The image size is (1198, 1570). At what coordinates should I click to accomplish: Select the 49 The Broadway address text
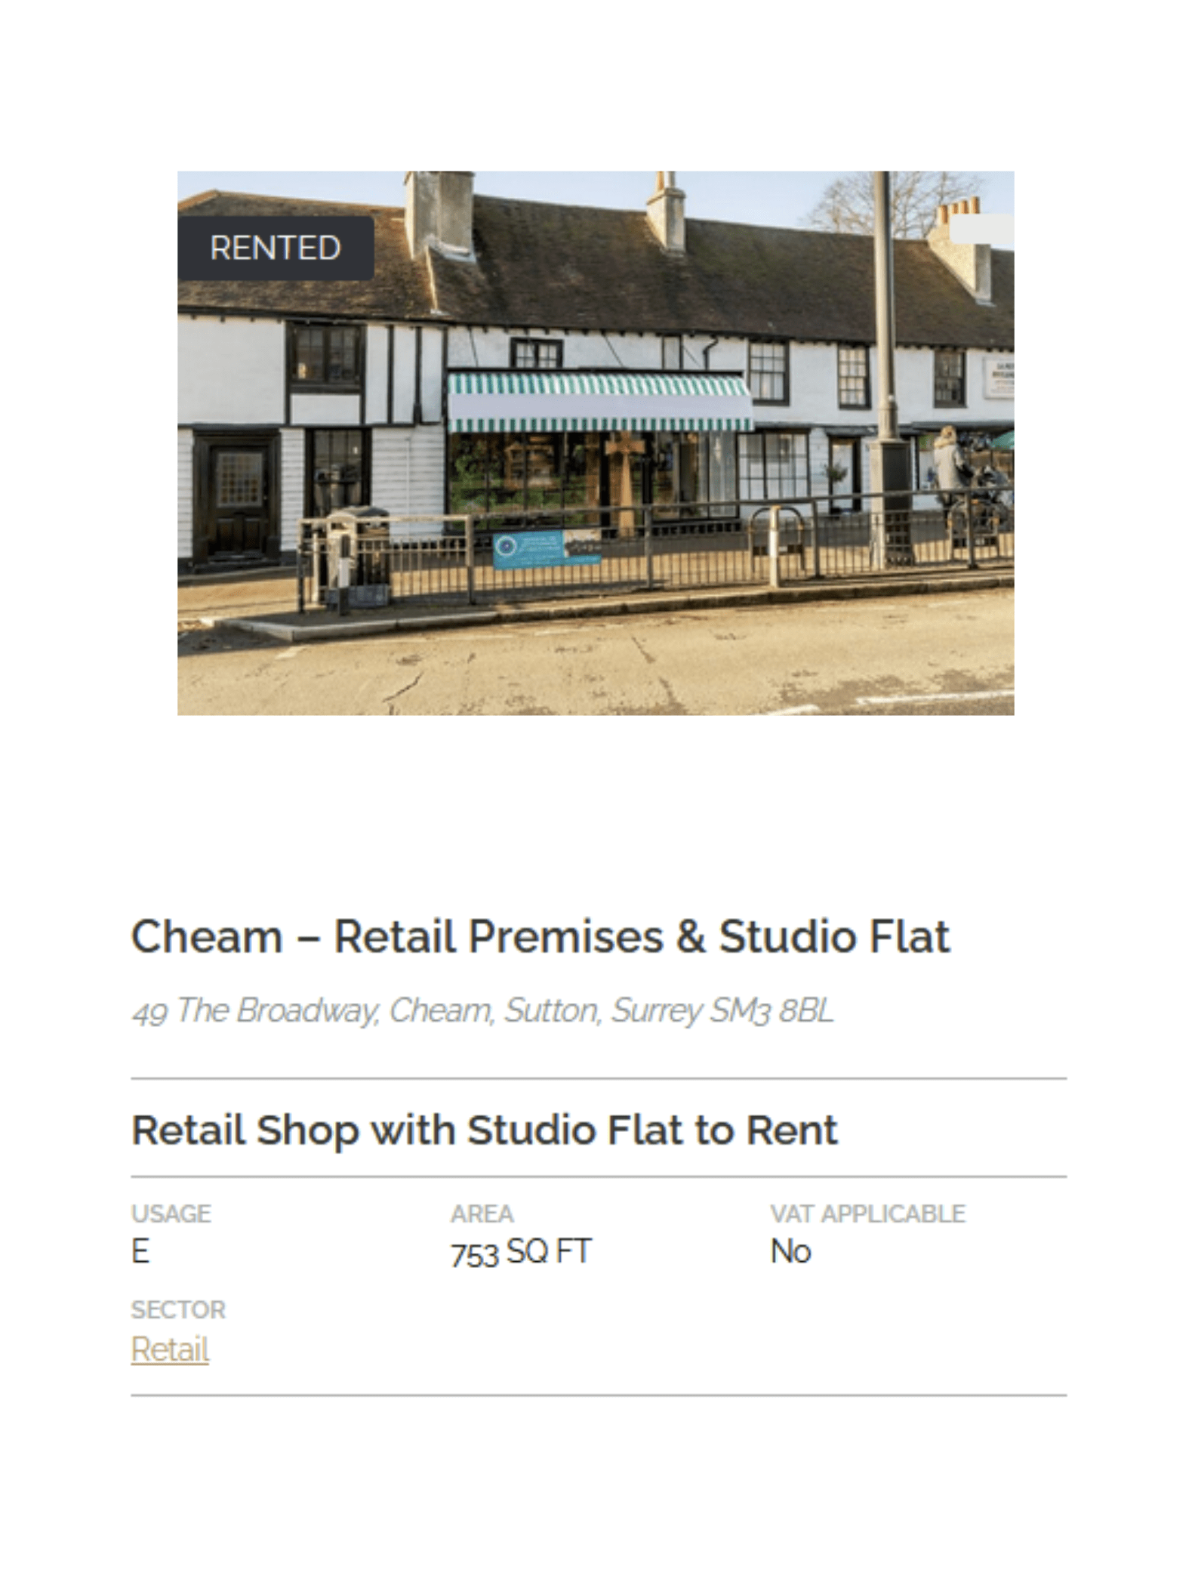483,1010
